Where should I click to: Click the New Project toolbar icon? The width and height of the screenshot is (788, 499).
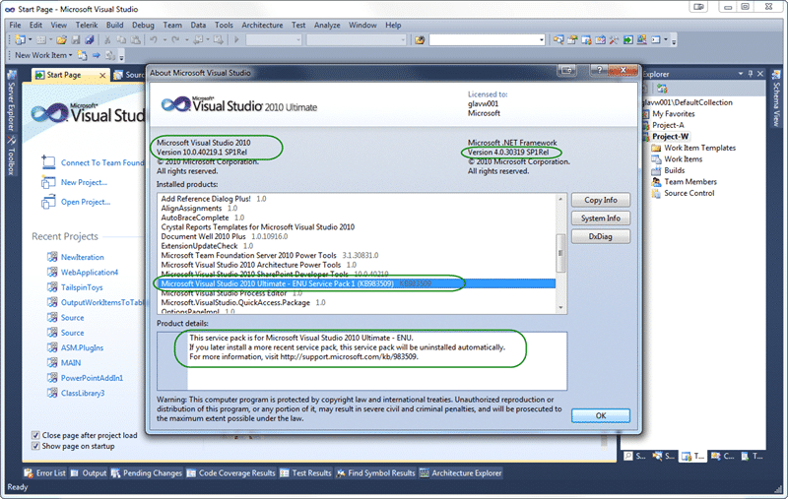[20, 39]
